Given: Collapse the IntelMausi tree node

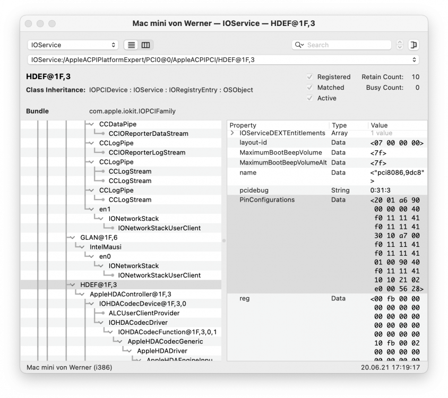Looking at the screenshot, I should 82,247.
